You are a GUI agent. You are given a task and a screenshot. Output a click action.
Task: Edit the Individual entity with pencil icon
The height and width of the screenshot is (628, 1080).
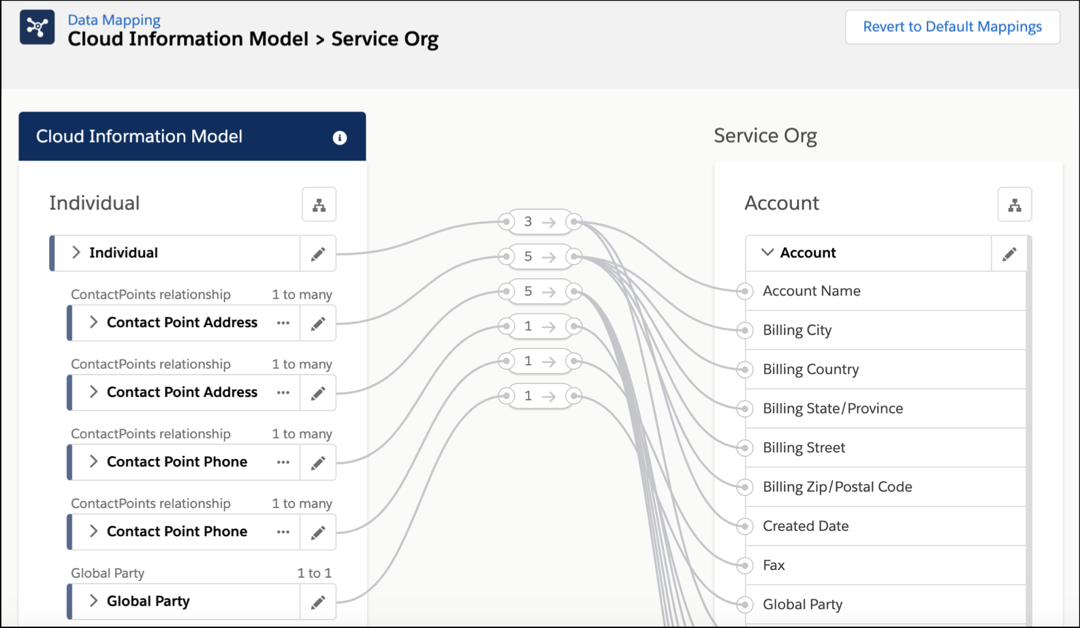pos(318,254)
